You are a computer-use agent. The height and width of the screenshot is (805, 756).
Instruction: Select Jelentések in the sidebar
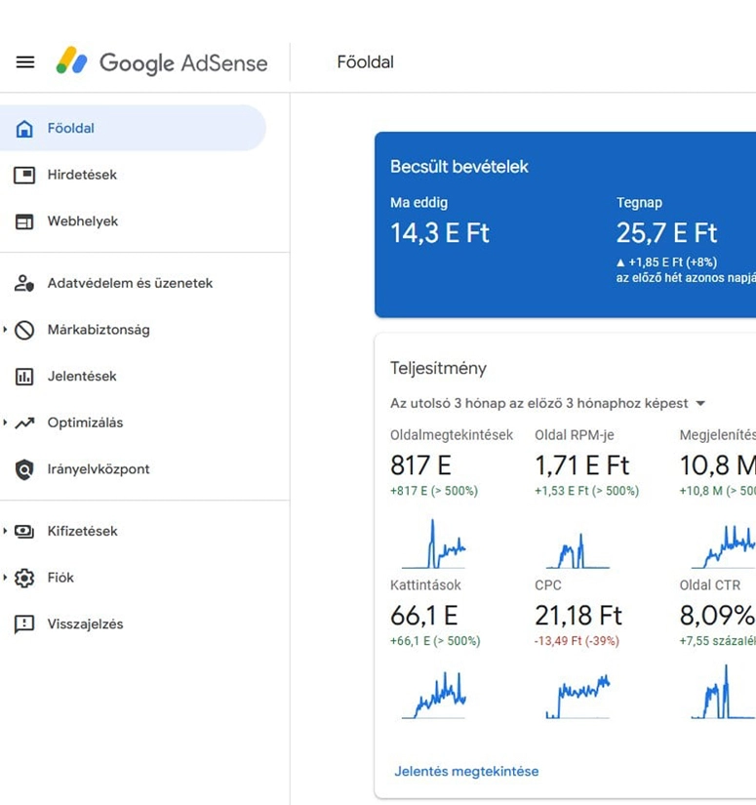[82, 377]
